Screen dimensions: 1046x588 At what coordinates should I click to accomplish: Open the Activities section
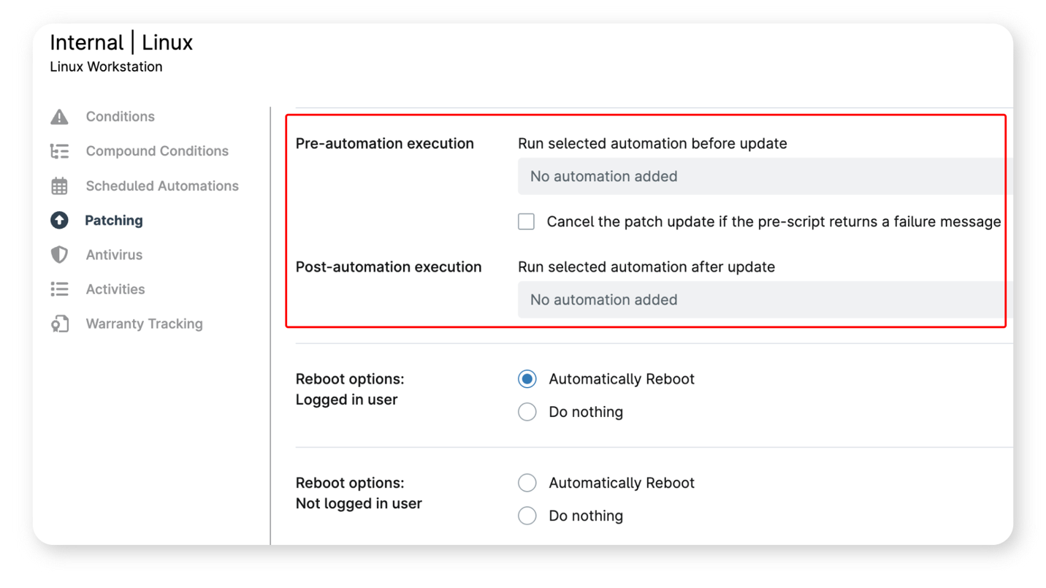115,289
